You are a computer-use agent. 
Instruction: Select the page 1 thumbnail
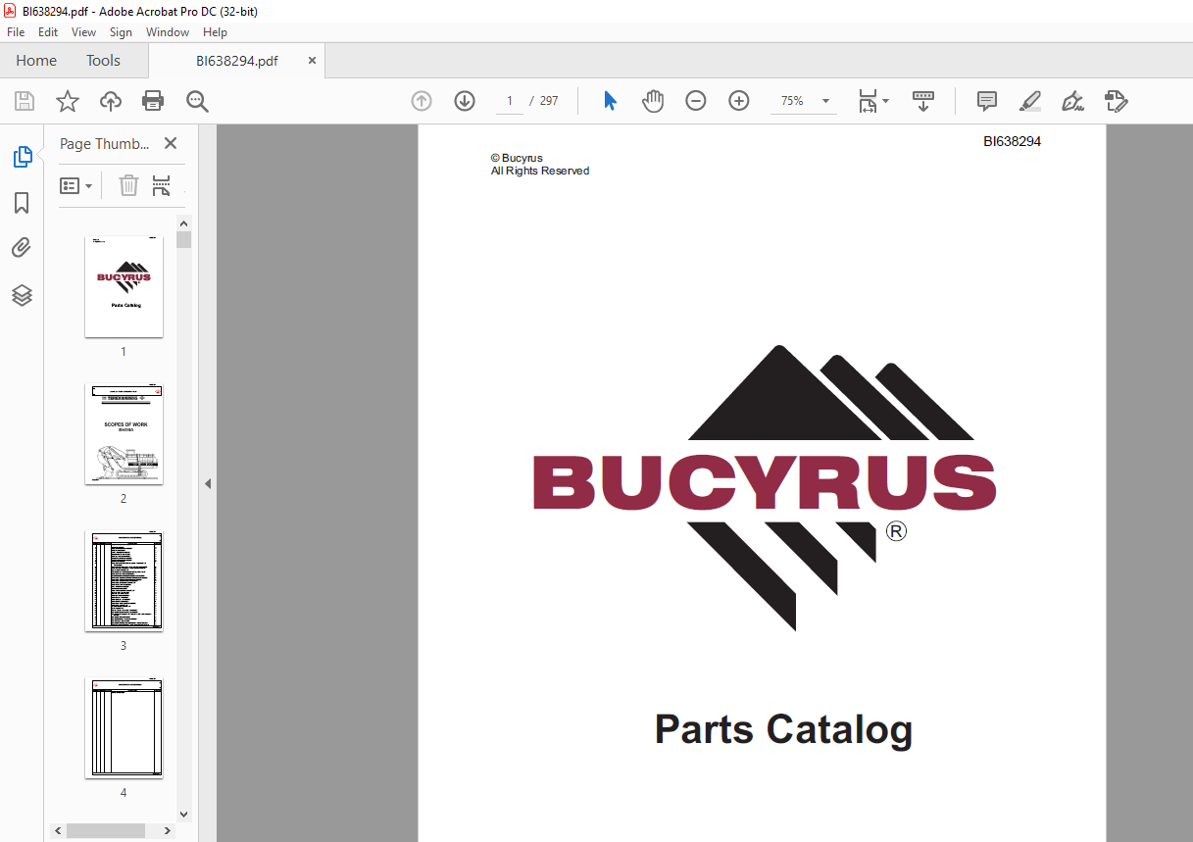click(x=124, y=286)
